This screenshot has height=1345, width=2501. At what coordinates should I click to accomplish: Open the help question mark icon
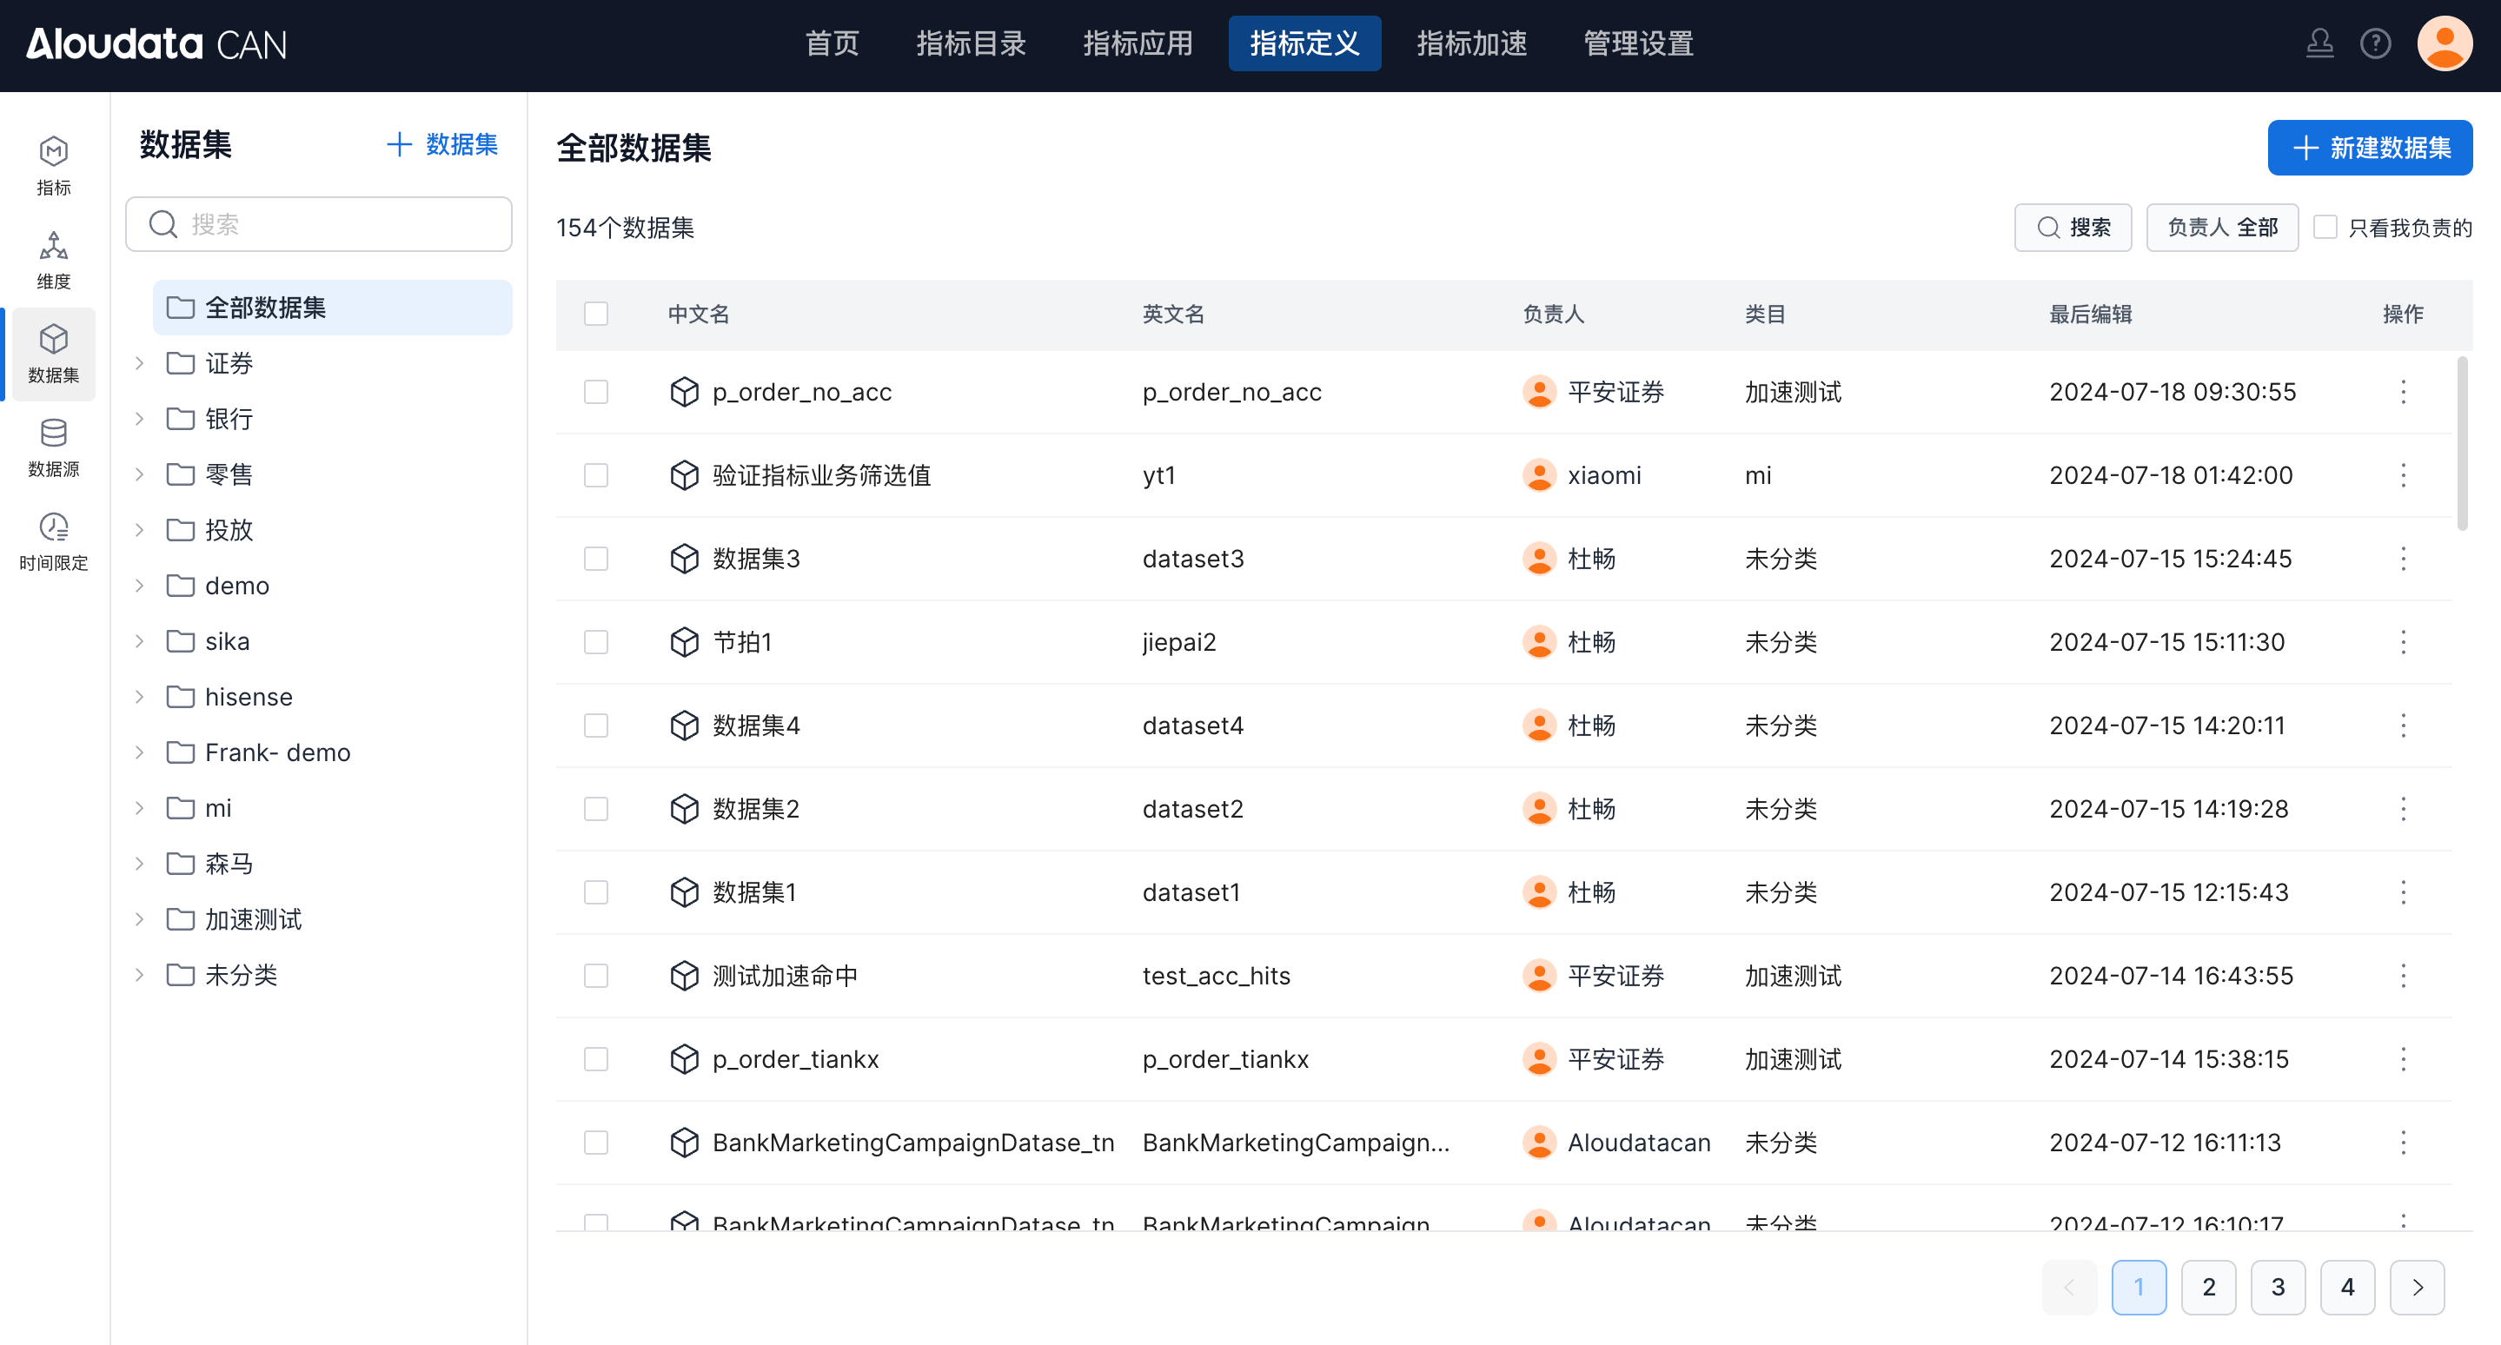(2375, 43)
